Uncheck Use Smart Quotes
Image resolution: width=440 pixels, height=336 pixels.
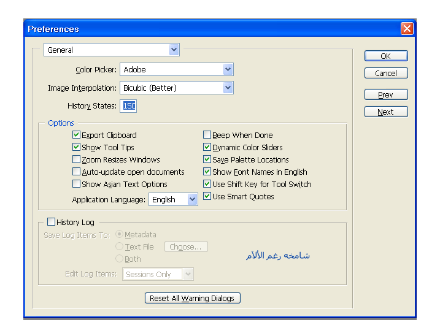click(x=207, y=196)
